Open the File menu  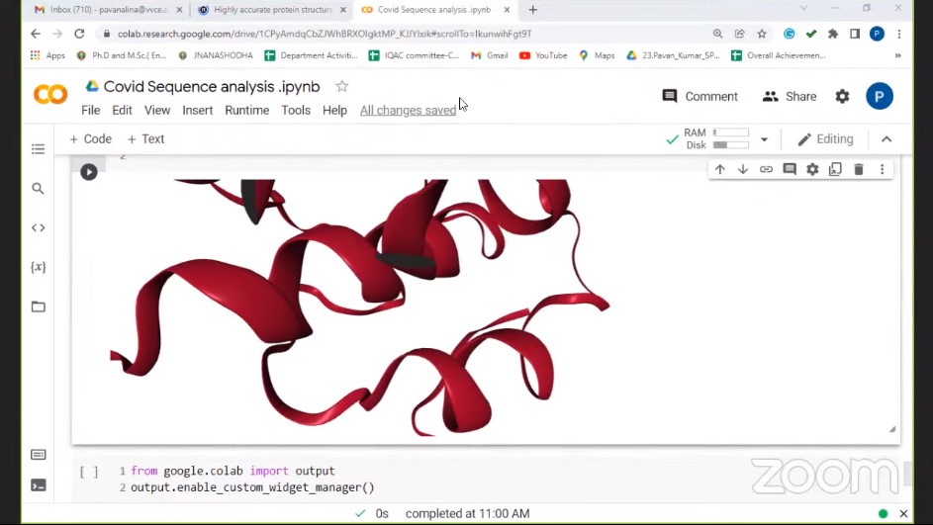pyautogui.click(x=90, y=110)
